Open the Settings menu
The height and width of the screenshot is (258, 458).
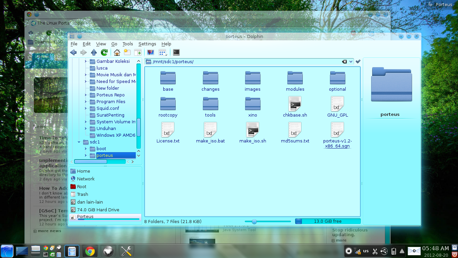click(x=147, y=44)
